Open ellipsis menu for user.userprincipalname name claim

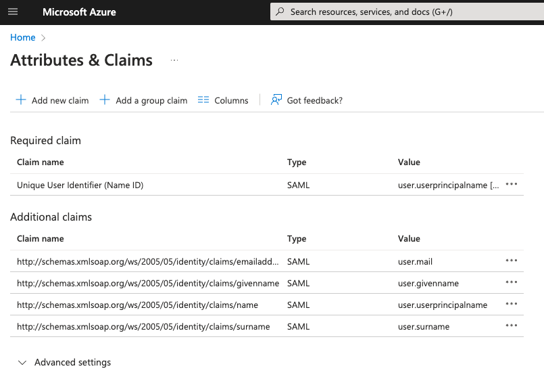point(512,304)
